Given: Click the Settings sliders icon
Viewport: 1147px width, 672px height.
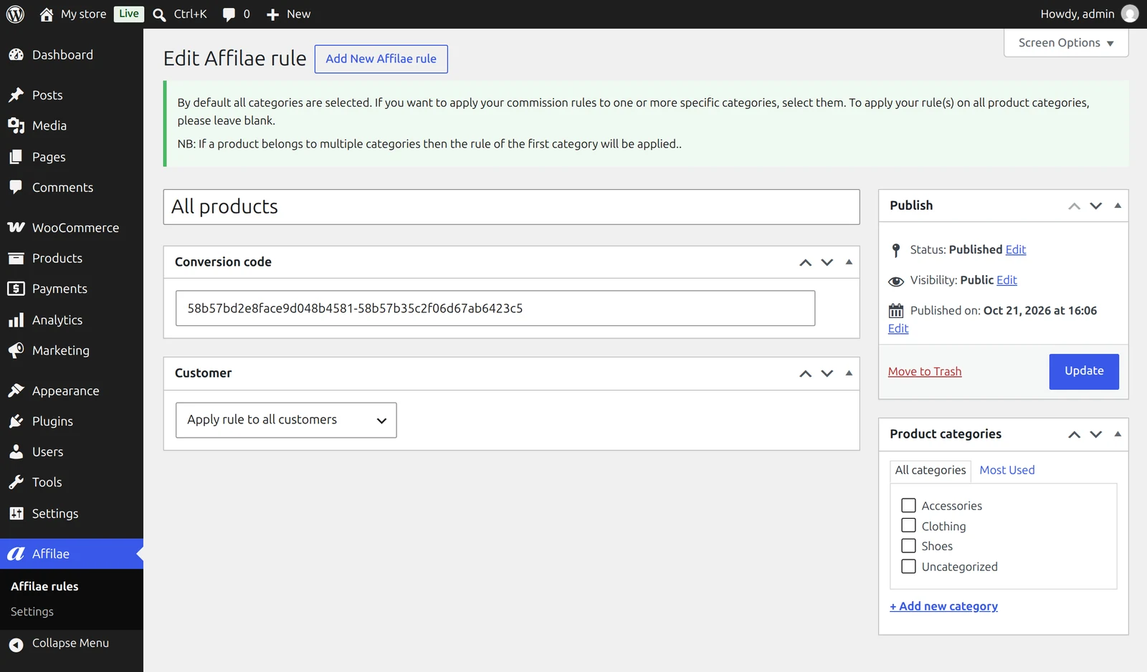Looking at the screenshot, I should click(16, 514).
